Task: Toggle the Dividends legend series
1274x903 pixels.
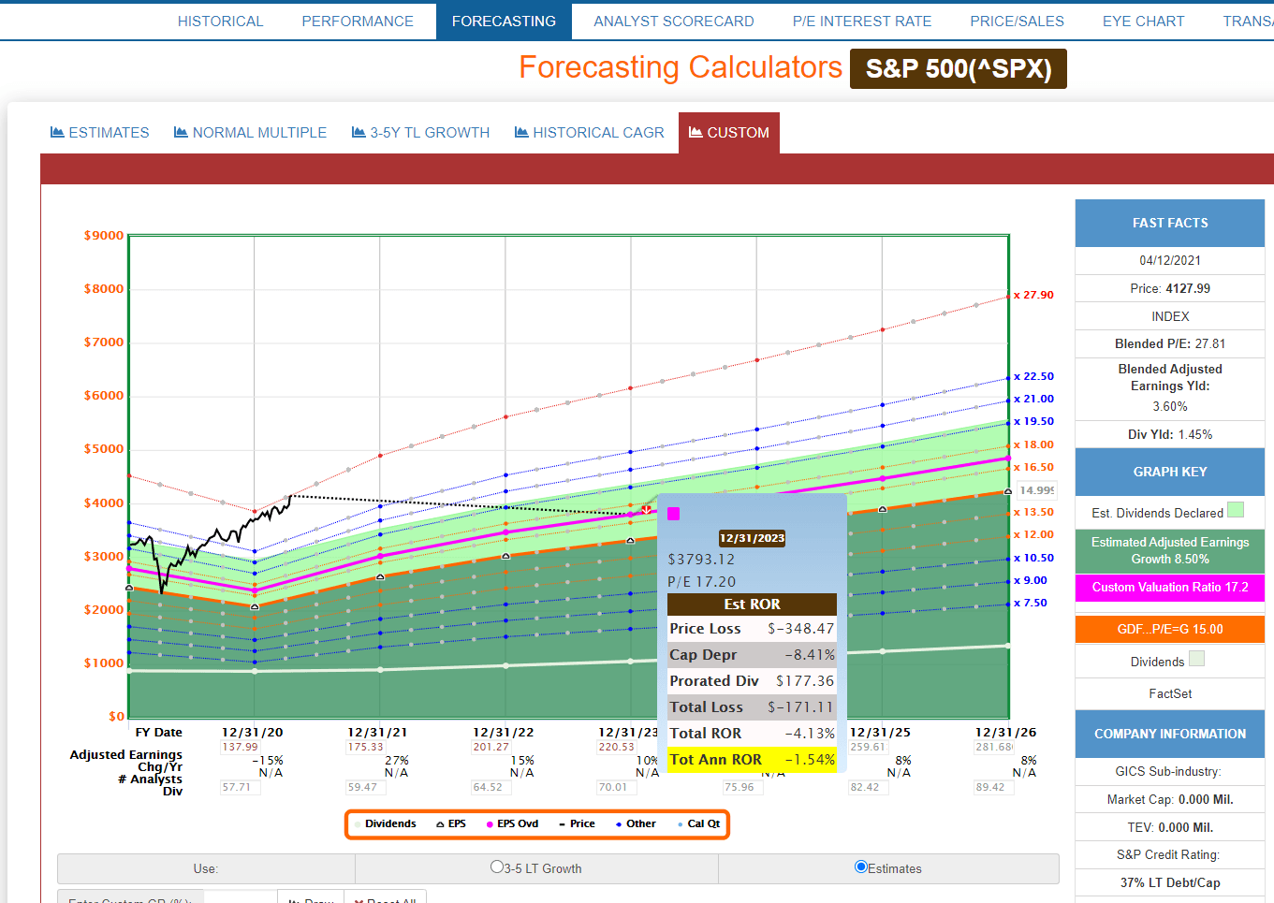Action: coord(385,824)
